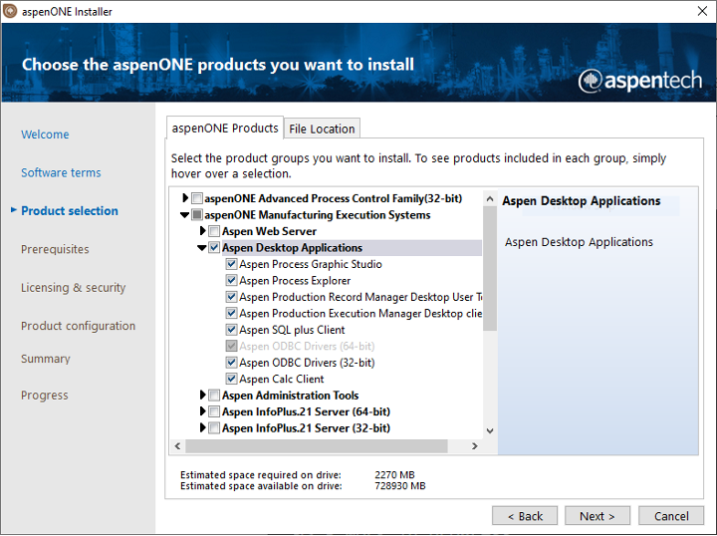Click the Cancel button
The image size is (717, 536).
(671, 516)
